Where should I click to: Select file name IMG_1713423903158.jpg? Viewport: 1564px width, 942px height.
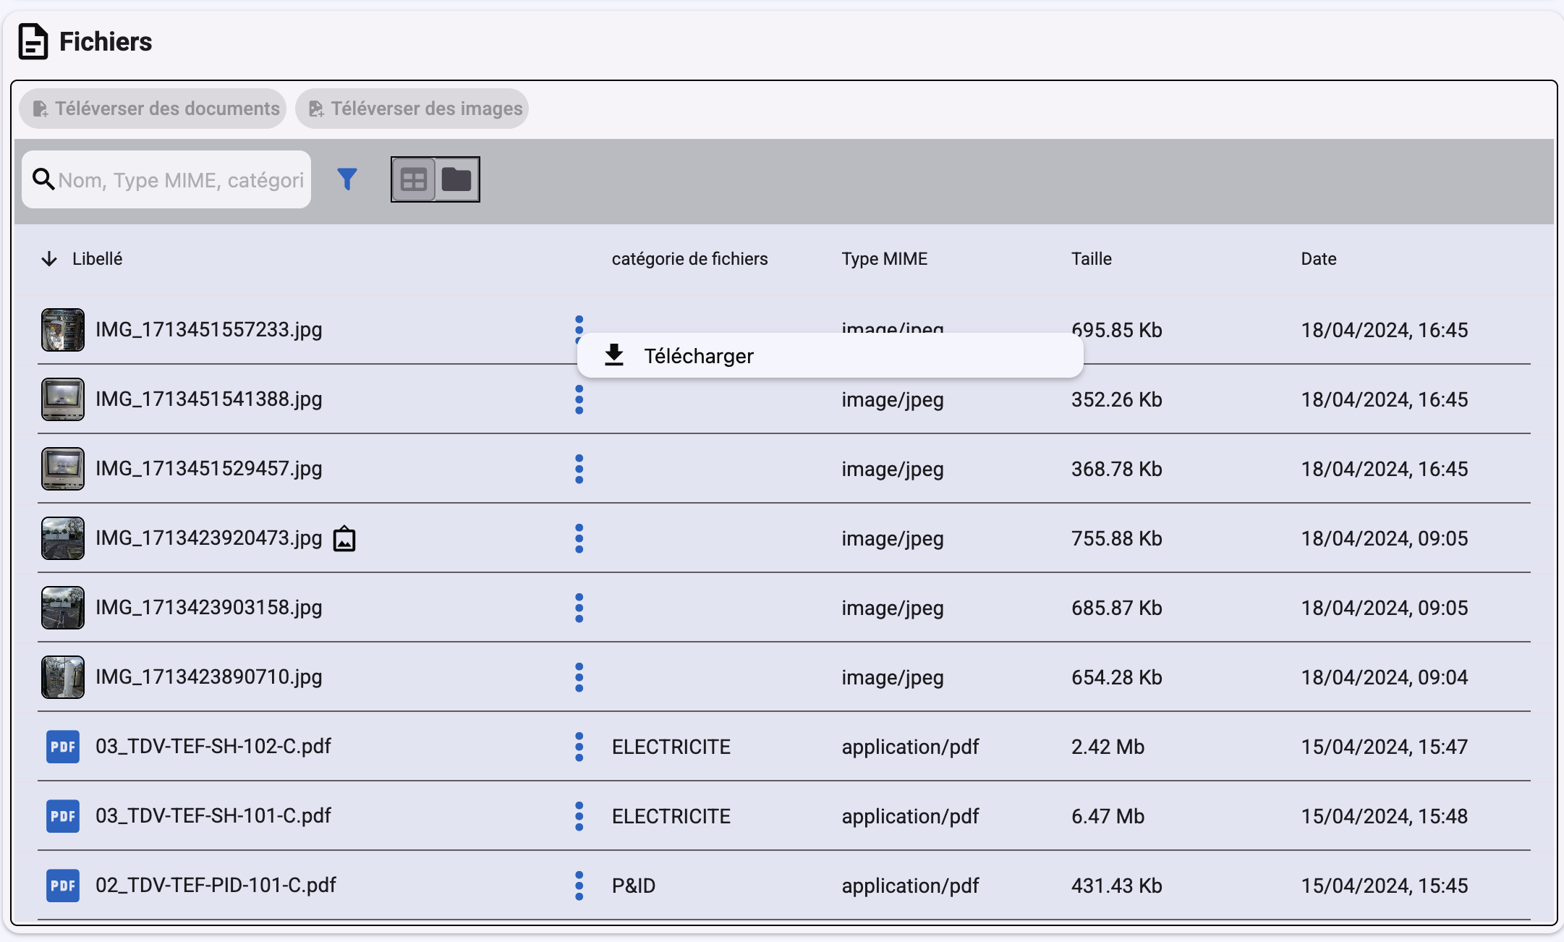click(x=209, y=607)
